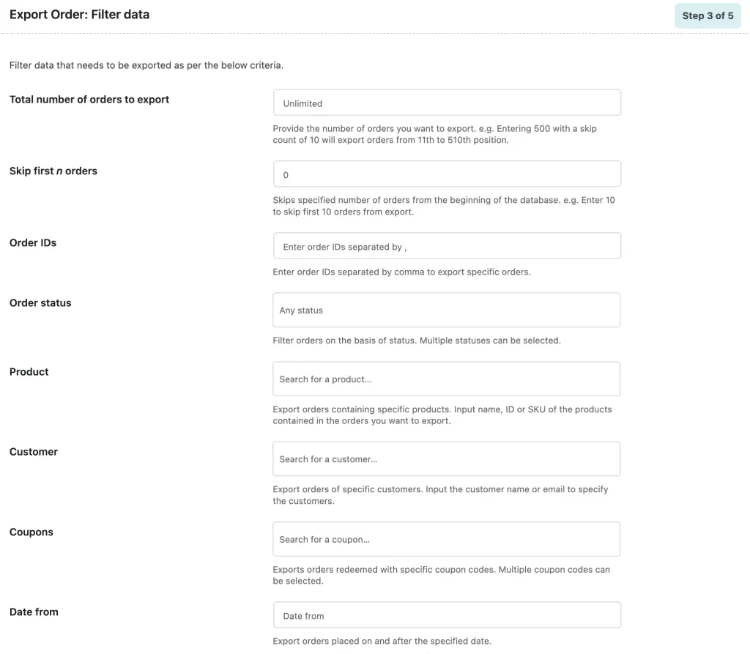Open the Product search dropdown

pyautogui.click(x=447, y=379)
